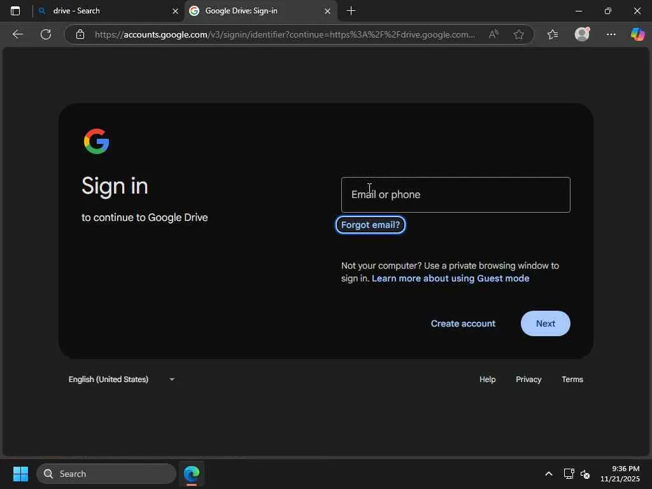
Task: Close the Google Drive: Sign-in tab
Action: click(x=327, y=11)
